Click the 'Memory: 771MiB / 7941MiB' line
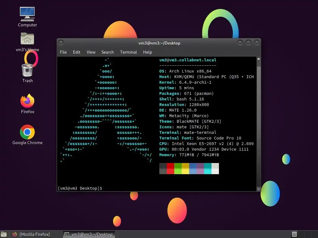The image size is (318, 238). coord(189,155)
